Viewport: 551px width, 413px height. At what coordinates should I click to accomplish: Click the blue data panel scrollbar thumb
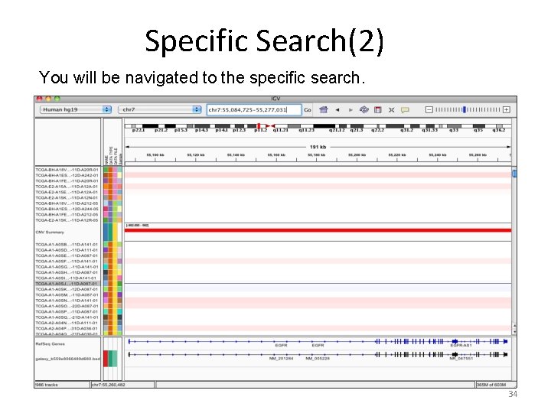[x=514, y=174]
